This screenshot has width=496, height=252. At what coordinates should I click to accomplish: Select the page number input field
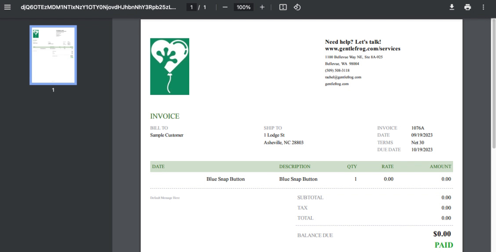[191, 7]
